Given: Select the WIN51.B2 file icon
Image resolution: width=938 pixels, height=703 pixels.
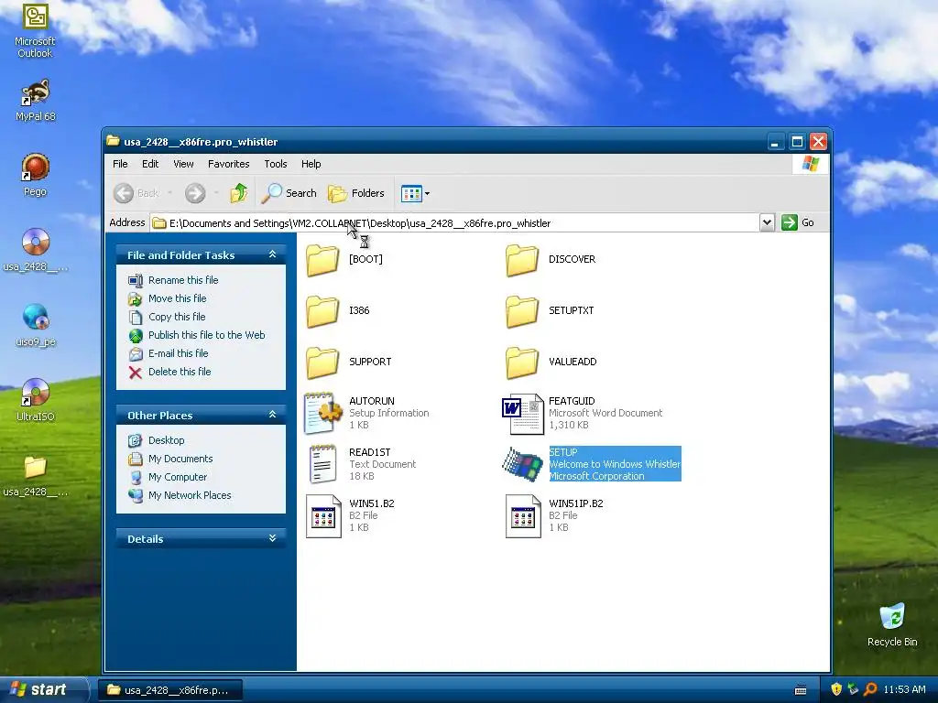Looking at the screenshot, I should (x=323, y=516).
